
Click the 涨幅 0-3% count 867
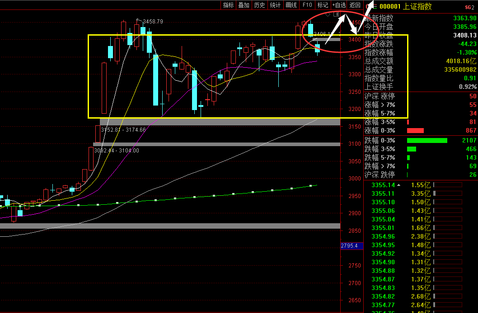click(x=471, y=130)
